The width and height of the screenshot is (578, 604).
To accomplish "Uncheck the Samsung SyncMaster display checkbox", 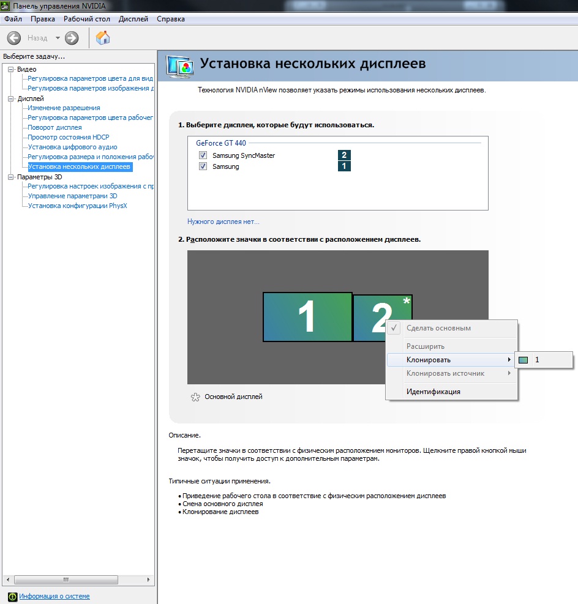I will pos(203,155).
